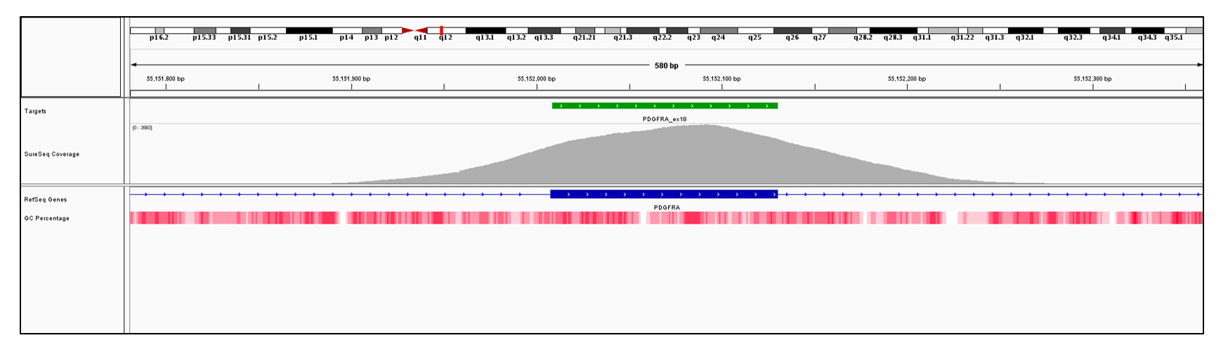This screenshot has height=359, width=1228.
Task: Select the q28.3 cytoband
Action: pyautogui.click(x=893, y=37)
